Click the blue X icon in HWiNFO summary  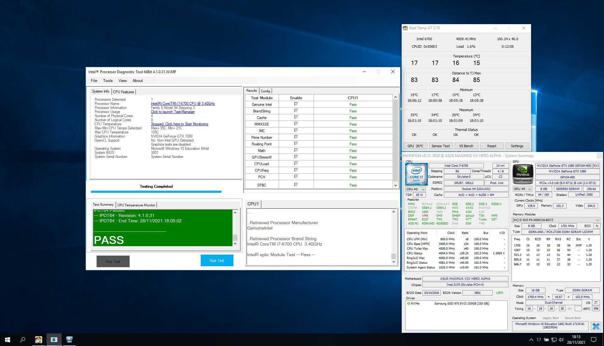(596, 326)
